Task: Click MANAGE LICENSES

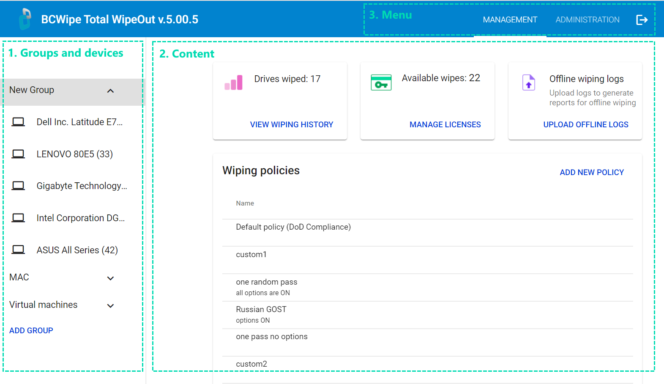Action: (445, 124)
